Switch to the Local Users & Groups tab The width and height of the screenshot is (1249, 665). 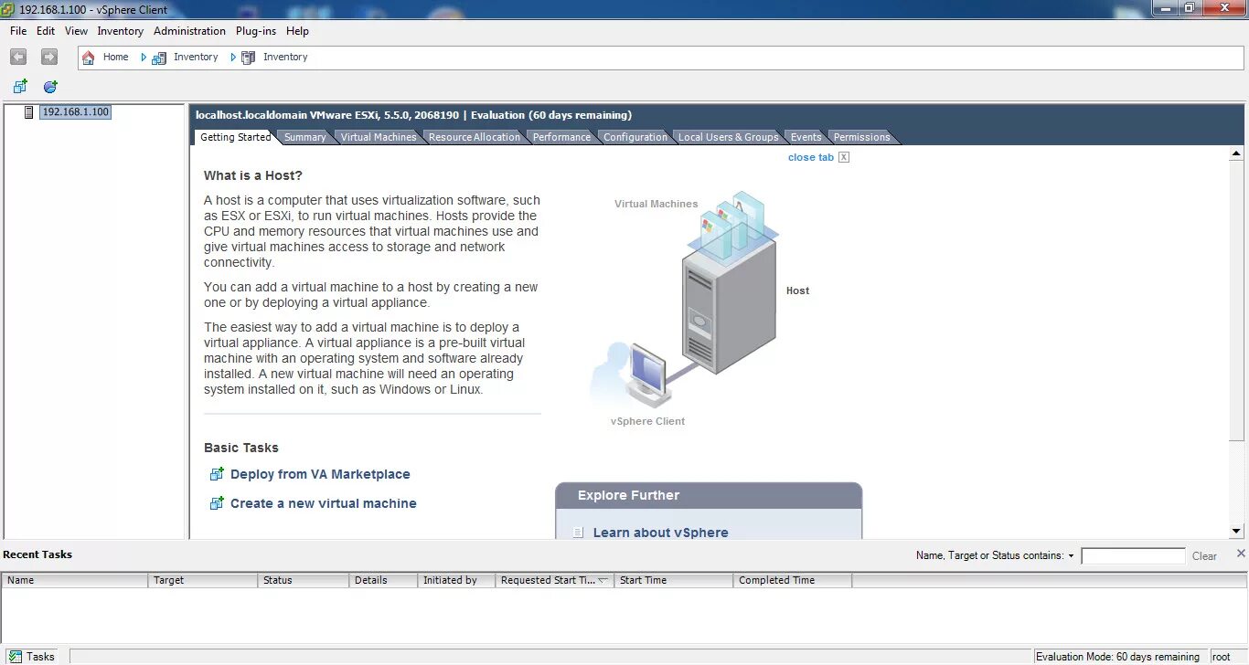point(728,137)
